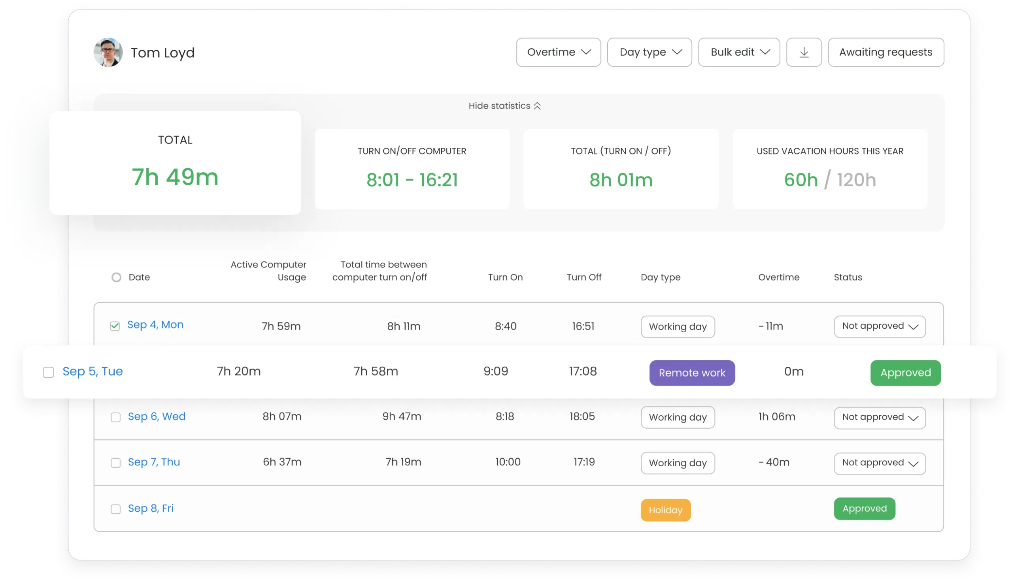
Task: Open the Bulk edit dropdown
Action: (x=739, y=52)
